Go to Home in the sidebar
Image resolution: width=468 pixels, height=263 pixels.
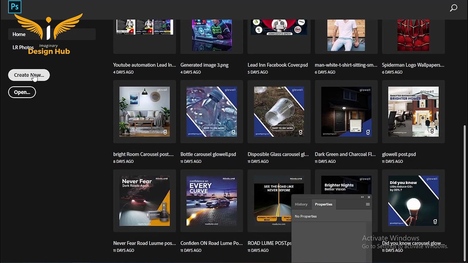click(x=19, y=34)
